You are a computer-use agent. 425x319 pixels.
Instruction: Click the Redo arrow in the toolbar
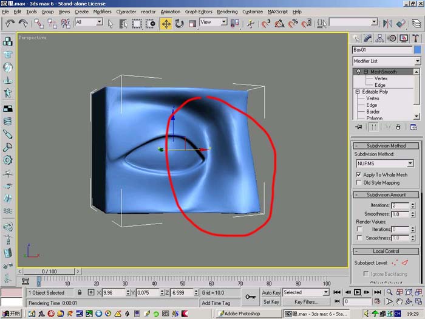pos(23,24)
